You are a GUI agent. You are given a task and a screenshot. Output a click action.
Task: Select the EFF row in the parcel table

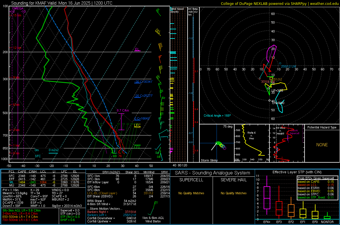tap(44, 179)
